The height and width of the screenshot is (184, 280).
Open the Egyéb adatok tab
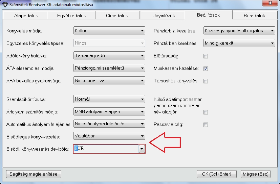coord(72,16)
